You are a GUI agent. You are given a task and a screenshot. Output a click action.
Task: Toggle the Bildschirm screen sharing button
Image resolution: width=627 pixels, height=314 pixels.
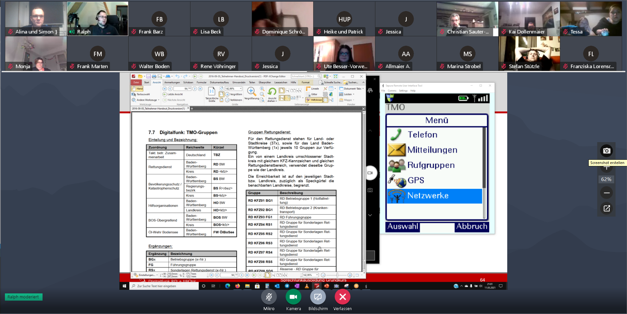(318, 297)
